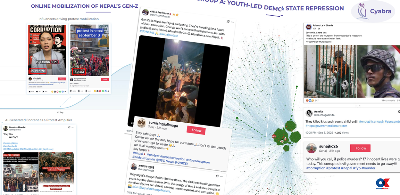Image resolution: width=400 pixels, height=195 pixels.
Task: Open the more options menu on Beeplove Bhandari's tweet
Action: tap(73, 127)
